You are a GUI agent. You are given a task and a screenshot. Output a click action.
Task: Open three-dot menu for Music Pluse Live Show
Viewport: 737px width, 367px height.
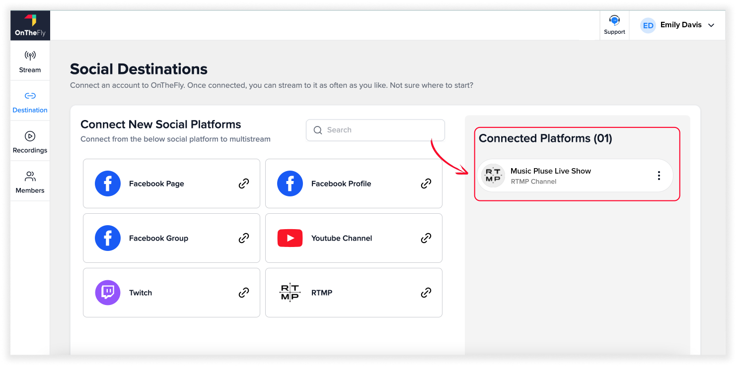659,176
